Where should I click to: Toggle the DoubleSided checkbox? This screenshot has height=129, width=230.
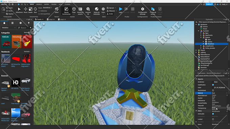(x=213, y=90)
